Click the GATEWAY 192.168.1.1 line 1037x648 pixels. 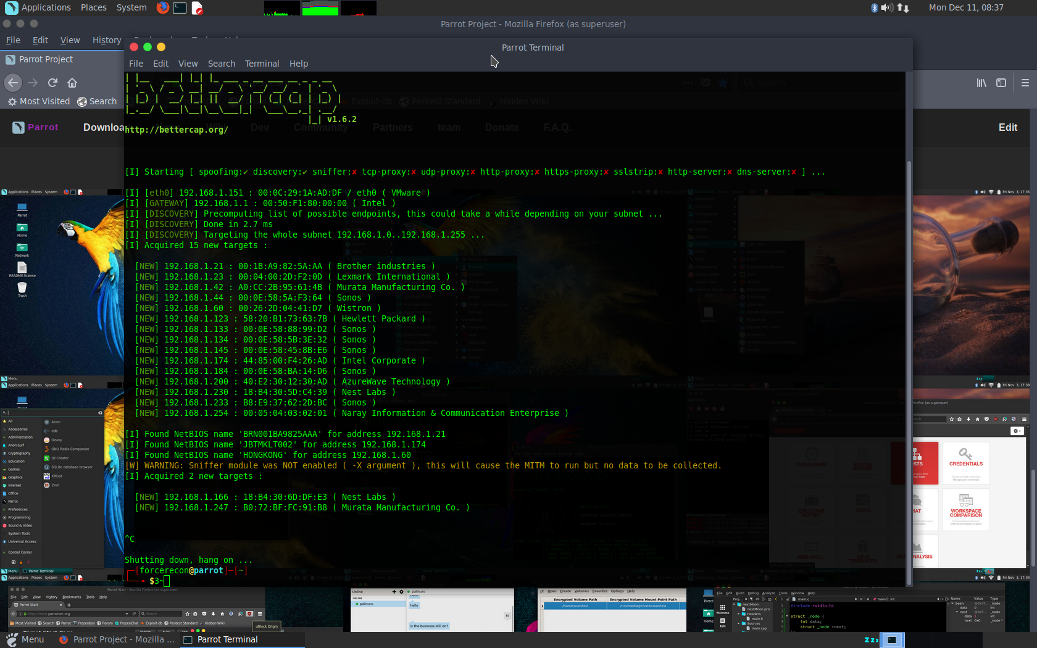(x=260, y=203)
